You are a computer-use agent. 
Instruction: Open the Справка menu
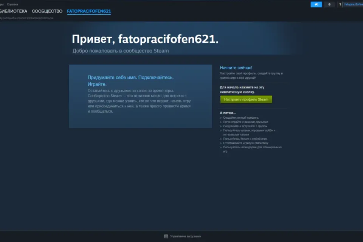12,5
